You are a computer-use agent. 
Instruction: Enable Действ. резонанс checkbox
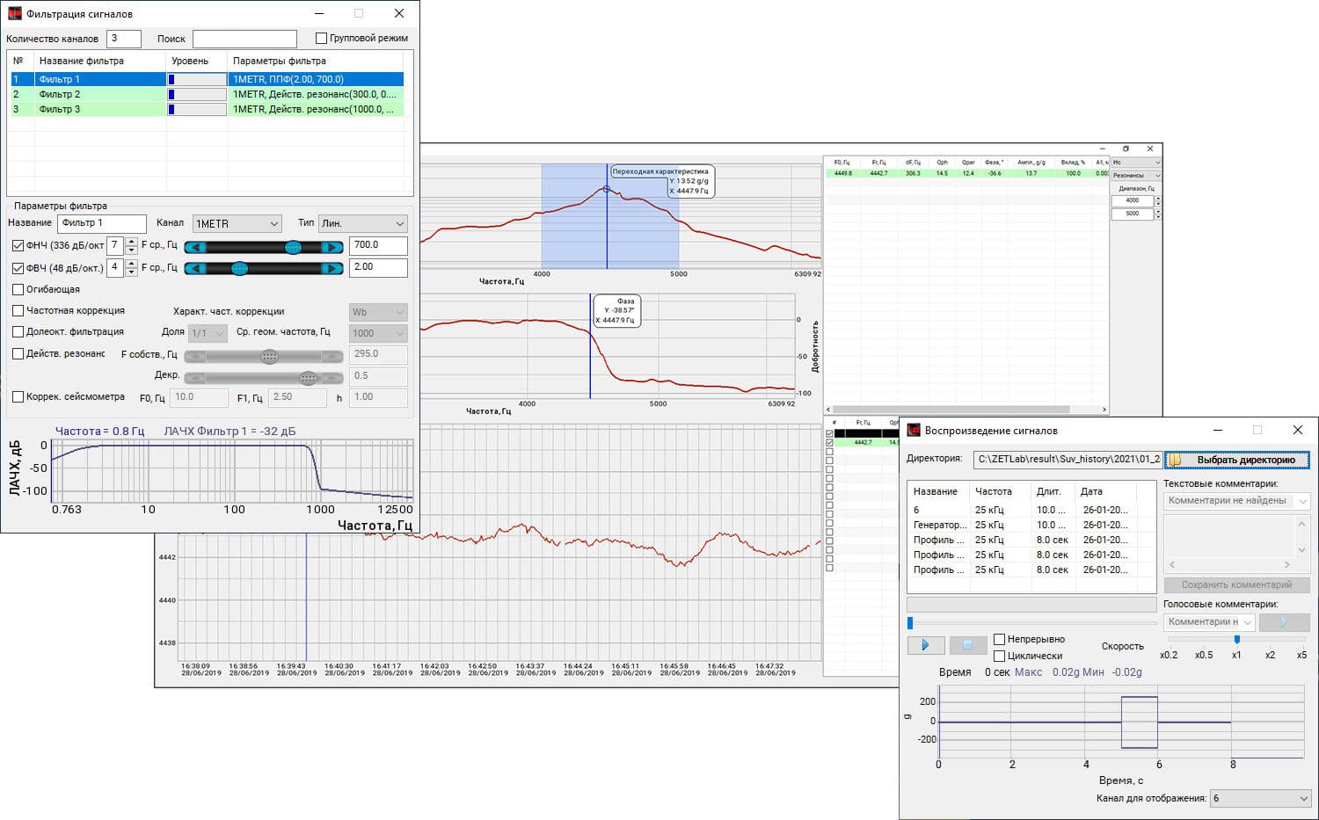18,353
